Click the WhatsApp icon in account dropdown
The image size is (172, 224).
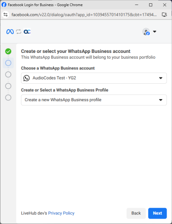pos(26,78)
